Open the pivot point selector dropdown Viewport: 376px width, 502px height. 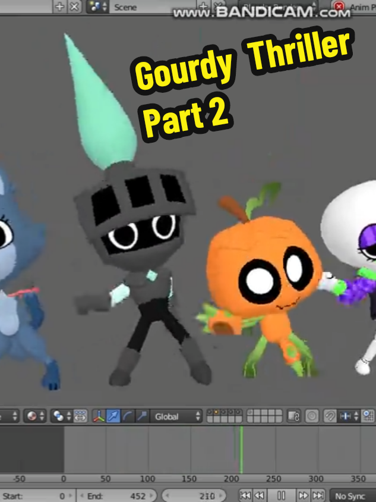[x=62, y=416]
